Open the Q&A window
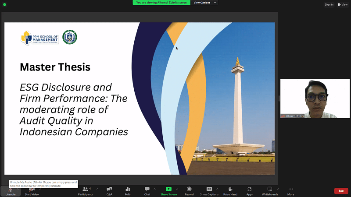The image size is (351, 197). click(109, 191)
